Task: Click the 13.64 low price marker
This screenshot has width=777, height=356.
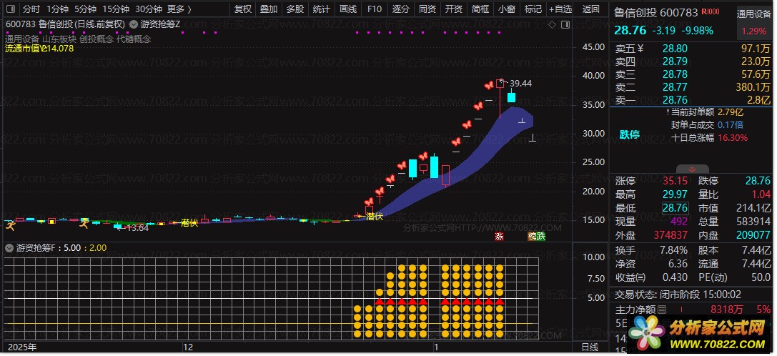Action: 137,227
